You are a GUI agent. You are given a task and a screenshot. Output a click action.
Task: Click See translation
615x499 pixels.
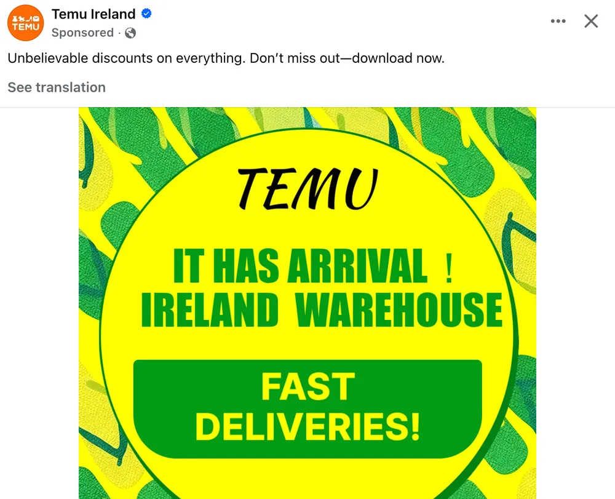57,87
